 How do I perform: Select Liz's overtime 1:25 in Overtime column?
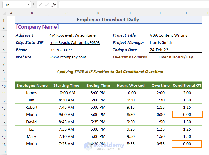coord(161,129)
